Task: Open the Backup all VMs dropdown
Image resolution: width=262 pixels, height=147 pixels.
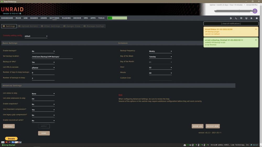Action: pyautogui.click(x=43, y=62)
